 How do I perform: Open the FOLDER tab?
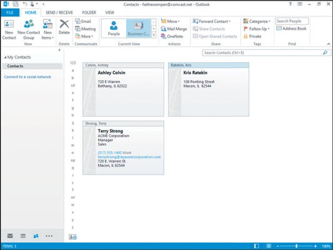[x=89, y=12]
